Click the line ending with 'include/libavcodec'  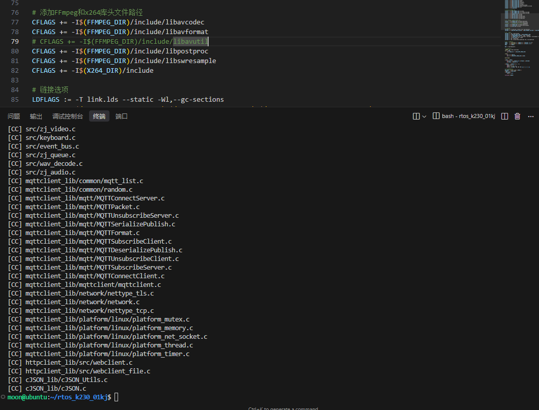coord(118,22)
